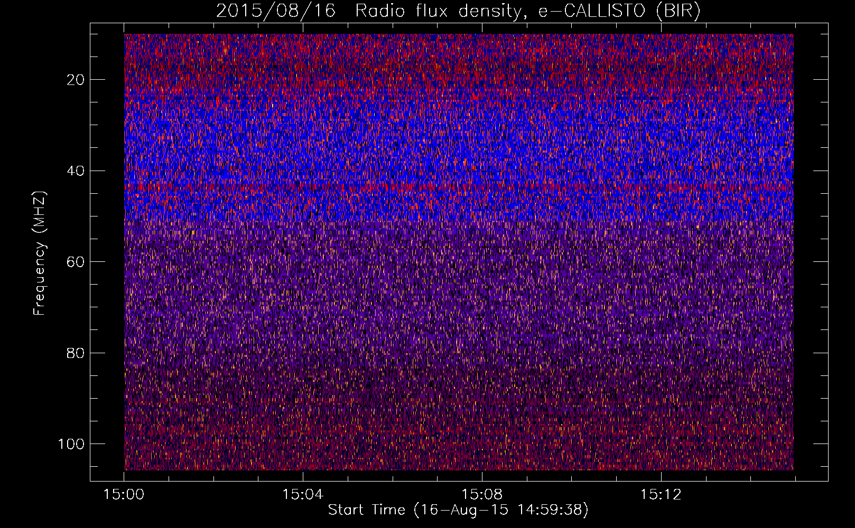Click the '15:00' time axis label
The height and width of the screenshot is (528, 855).
[x=124, y=495]
